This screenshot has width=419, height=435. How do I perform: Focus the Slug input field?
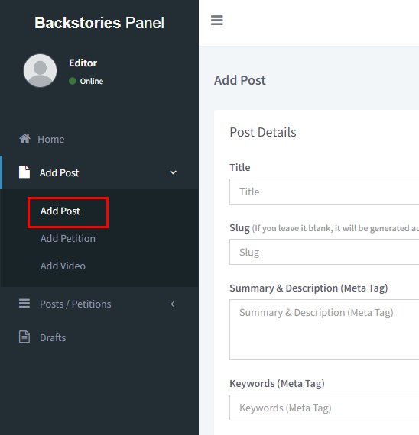coord(324,252)
